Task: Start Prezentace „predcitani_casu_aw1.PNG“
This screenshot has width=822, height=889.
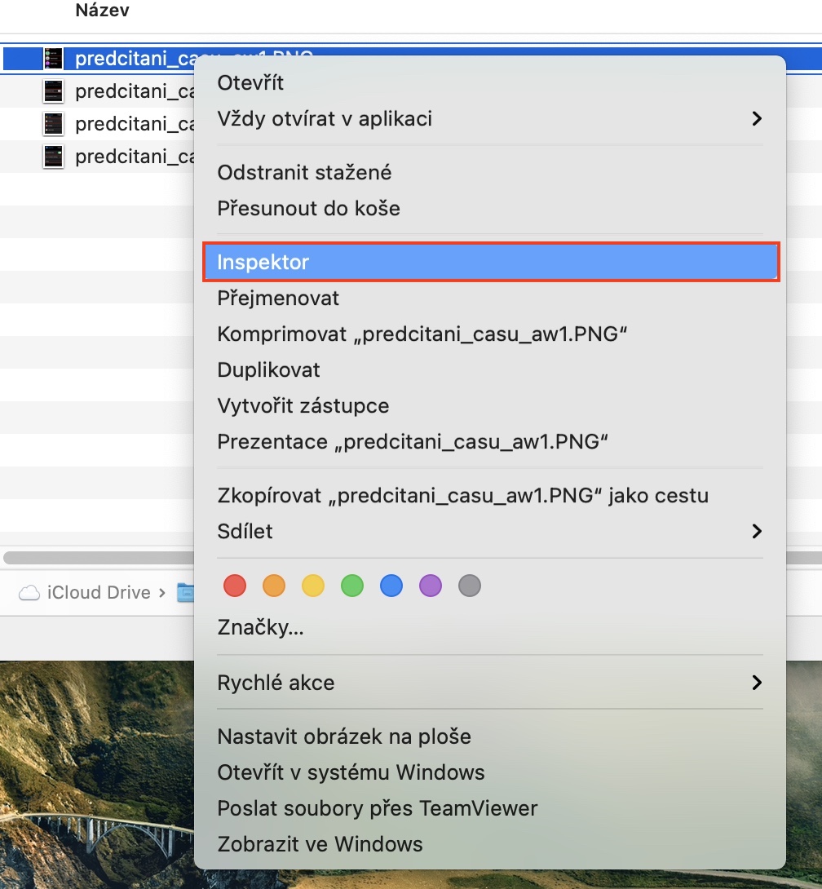Action: (490, 441)
